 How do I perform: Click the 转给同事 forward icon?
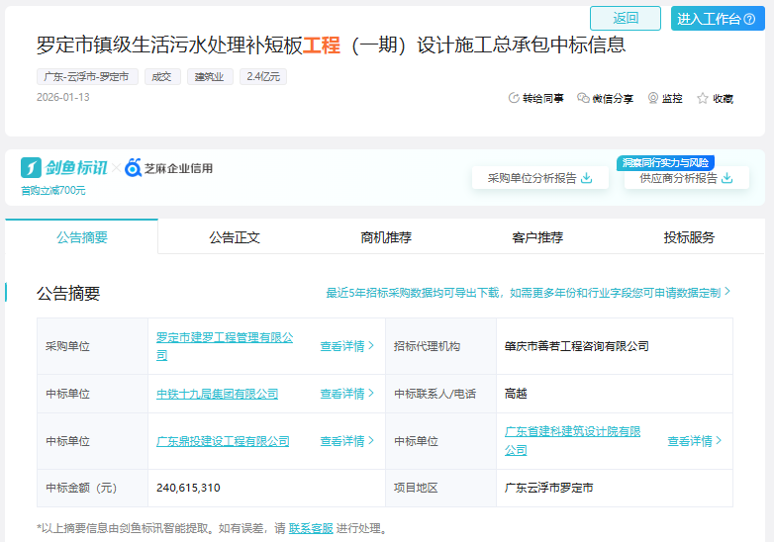coord(514,98)
